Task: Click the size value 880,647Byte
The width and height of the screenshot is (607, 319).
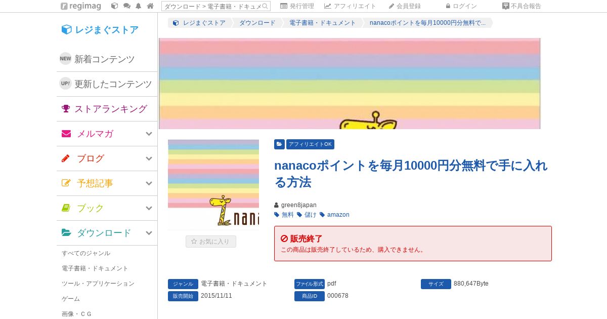Action: coord(471,284)
